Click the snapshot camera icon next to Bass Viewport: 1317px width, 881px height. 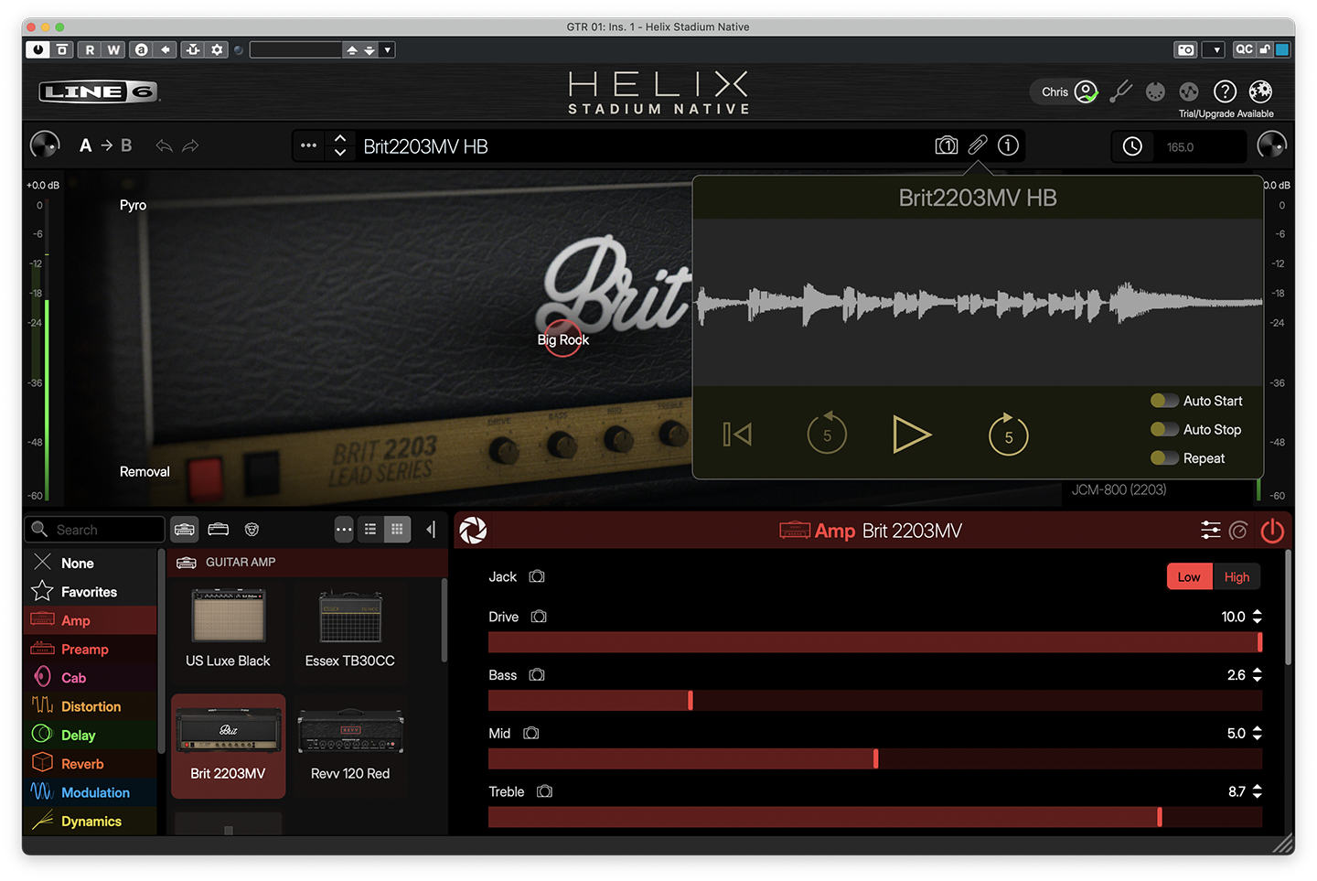(537, 675)
